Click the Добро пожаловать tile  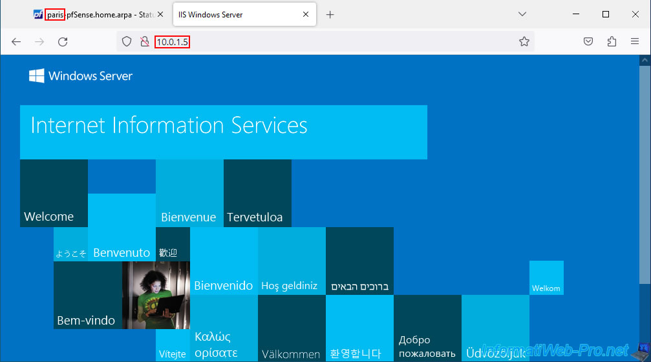point(427,328)
